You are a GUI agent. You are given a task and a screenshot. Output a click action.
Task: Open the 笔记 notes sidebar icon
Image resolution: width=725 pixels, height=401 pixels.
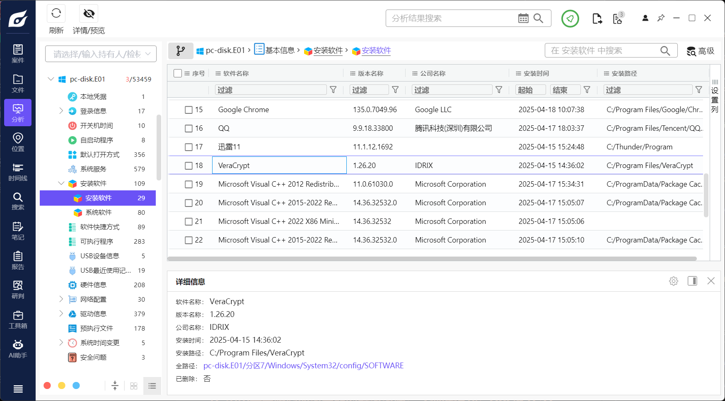[x=18, y=231]
